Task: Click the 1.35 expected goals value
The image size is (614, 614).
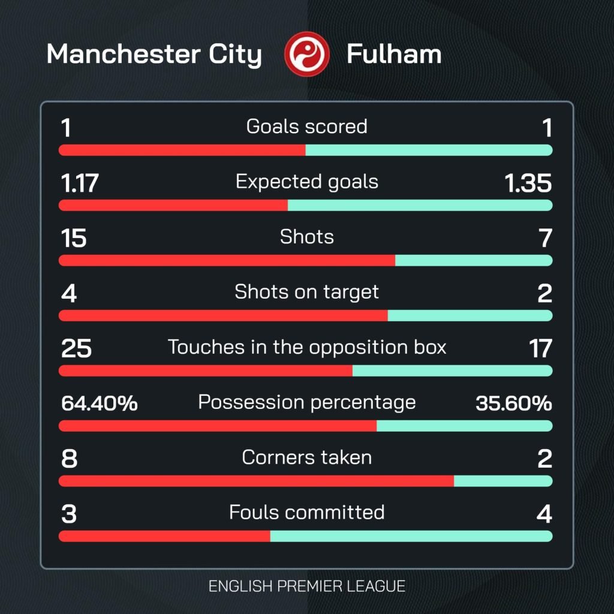Action: pos(528,183)
